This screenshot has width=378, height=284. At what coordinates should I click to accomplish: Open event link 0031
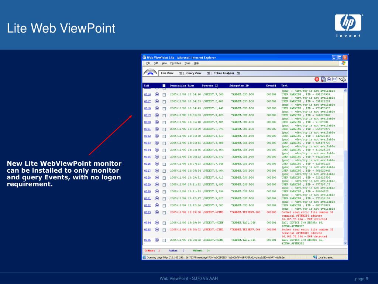147,199
